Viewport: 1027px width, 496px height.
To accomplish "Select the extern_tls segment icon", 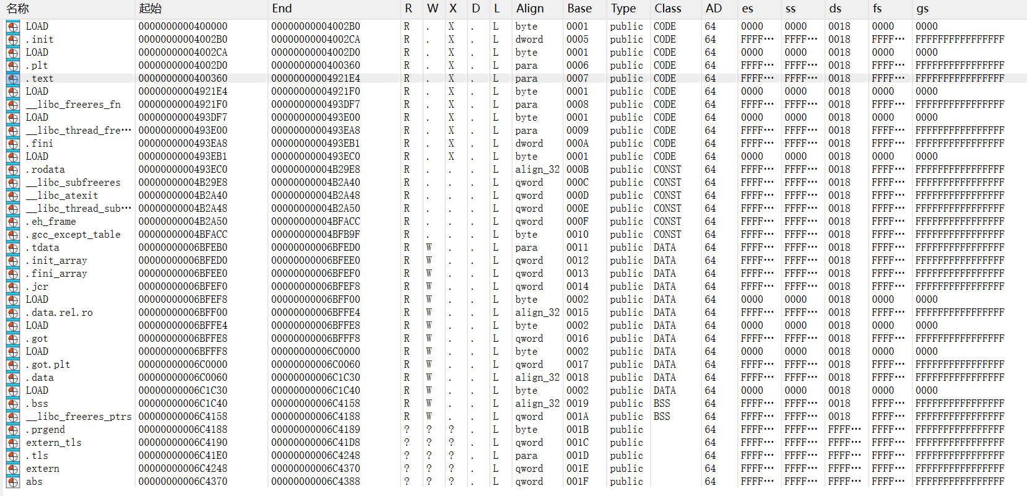I will click(x=12, y=443).
